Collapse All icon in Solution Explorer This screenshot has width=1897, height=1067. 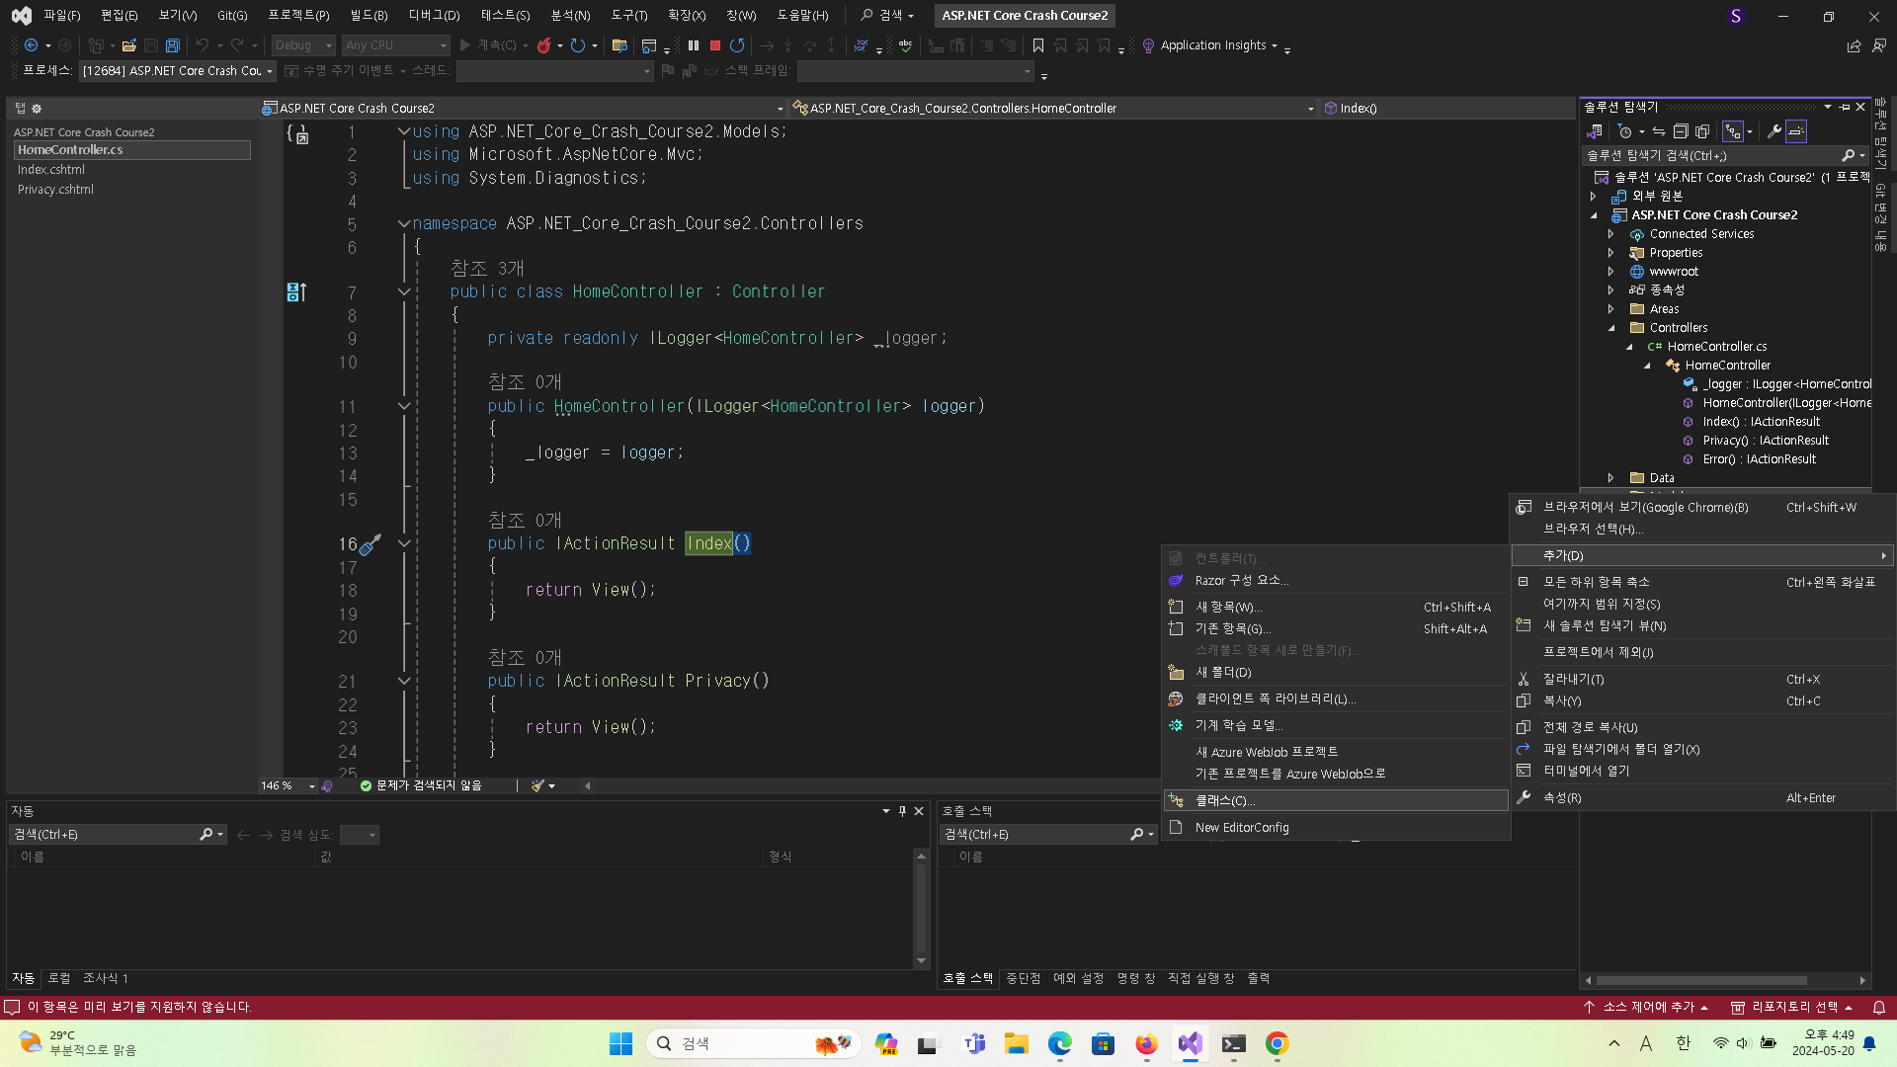click(1681, 131)
